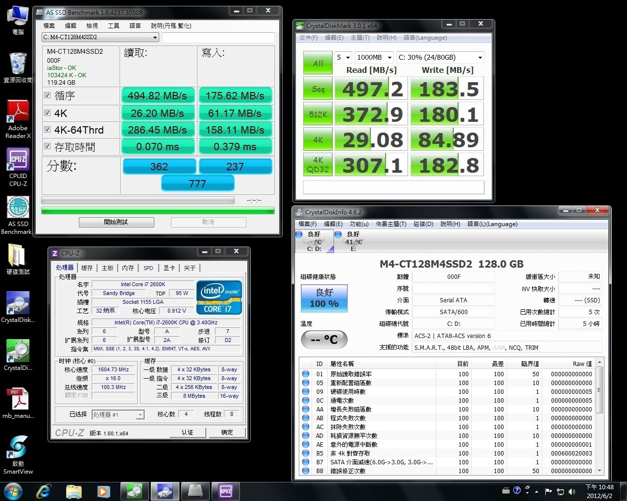Image resolution: width=627 pixels, height=501 pixels.
Task: Toggle the access time test checkbox
Action: tap(48, 146)
